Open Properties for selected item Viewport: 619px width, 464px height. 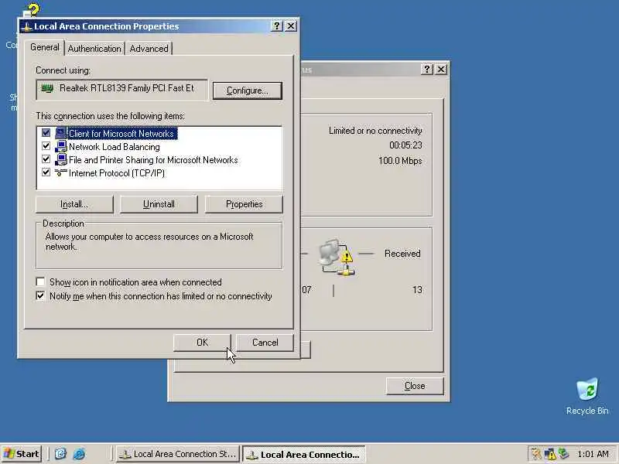coord(244,204)
